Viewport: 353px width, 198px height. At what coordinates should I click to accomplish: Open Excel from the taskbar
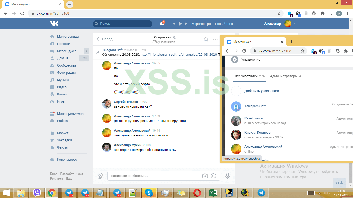coord(213,193)
